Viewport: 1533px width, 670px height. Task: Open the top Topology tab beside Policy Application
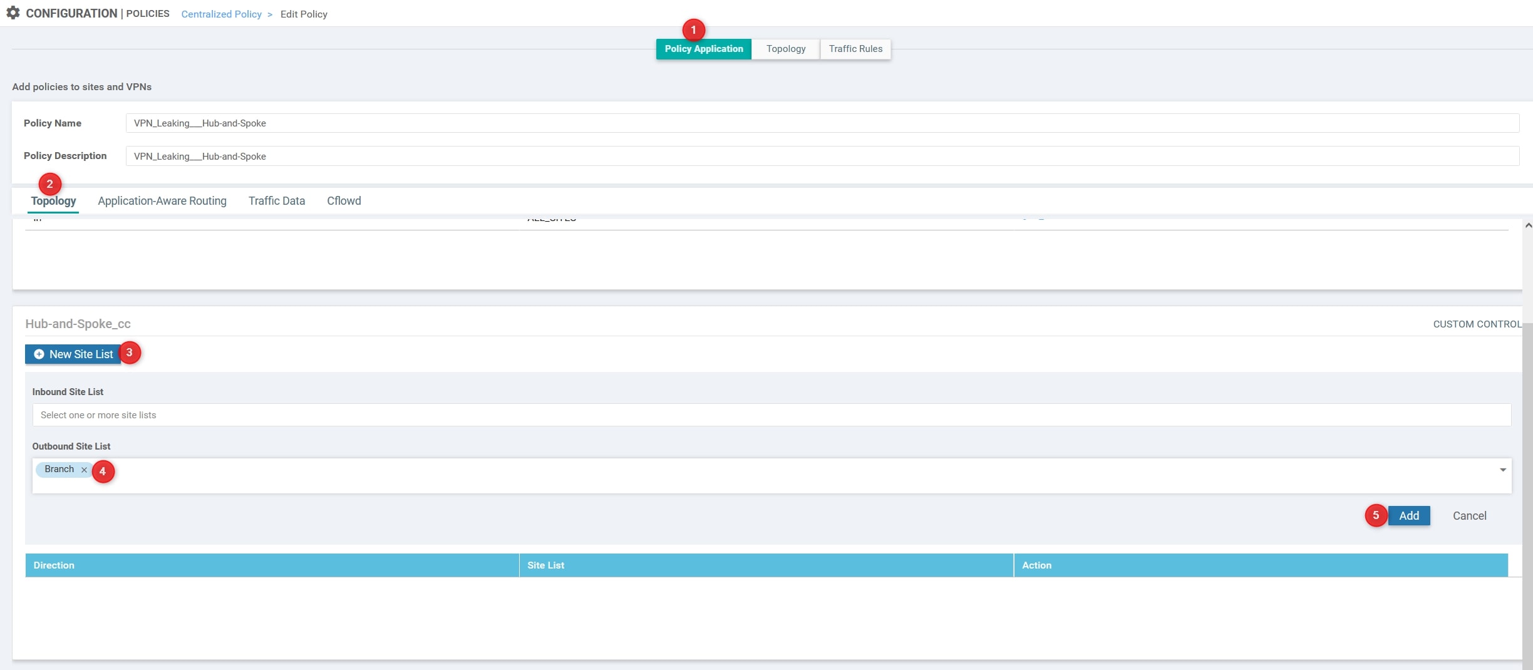[x=785, y=49]
